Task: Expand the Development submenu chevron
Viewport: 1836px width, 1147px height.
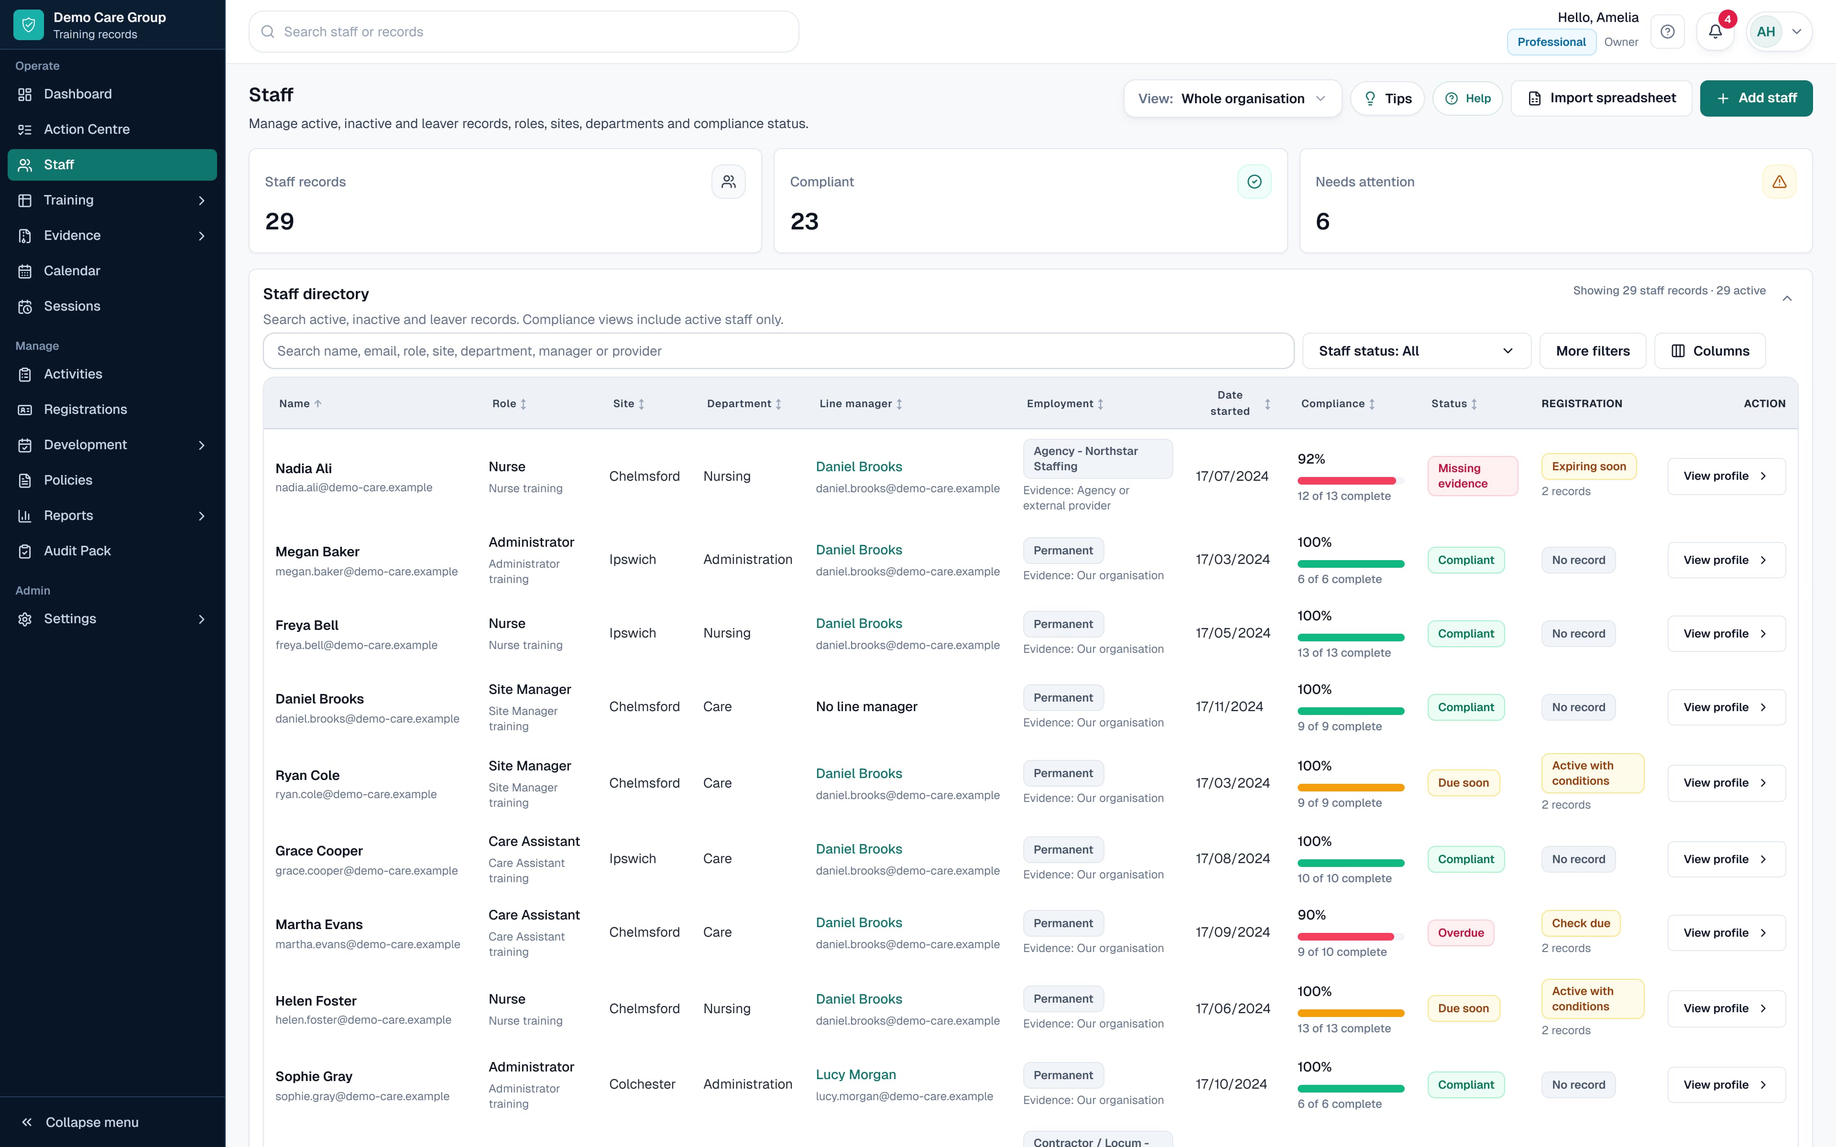Action: pyautogui.click(x=202, y=445)
